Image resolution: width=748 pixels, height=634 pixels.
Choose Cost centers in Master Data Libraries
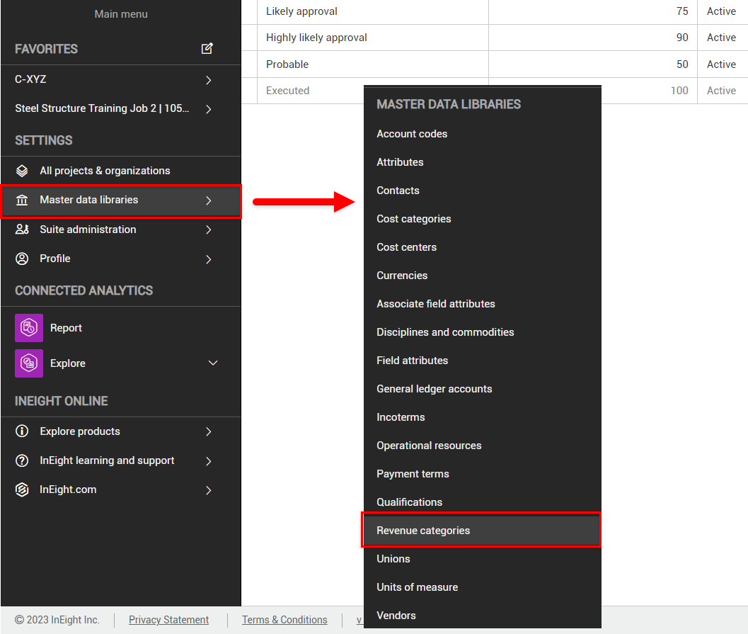coord(406,247)
